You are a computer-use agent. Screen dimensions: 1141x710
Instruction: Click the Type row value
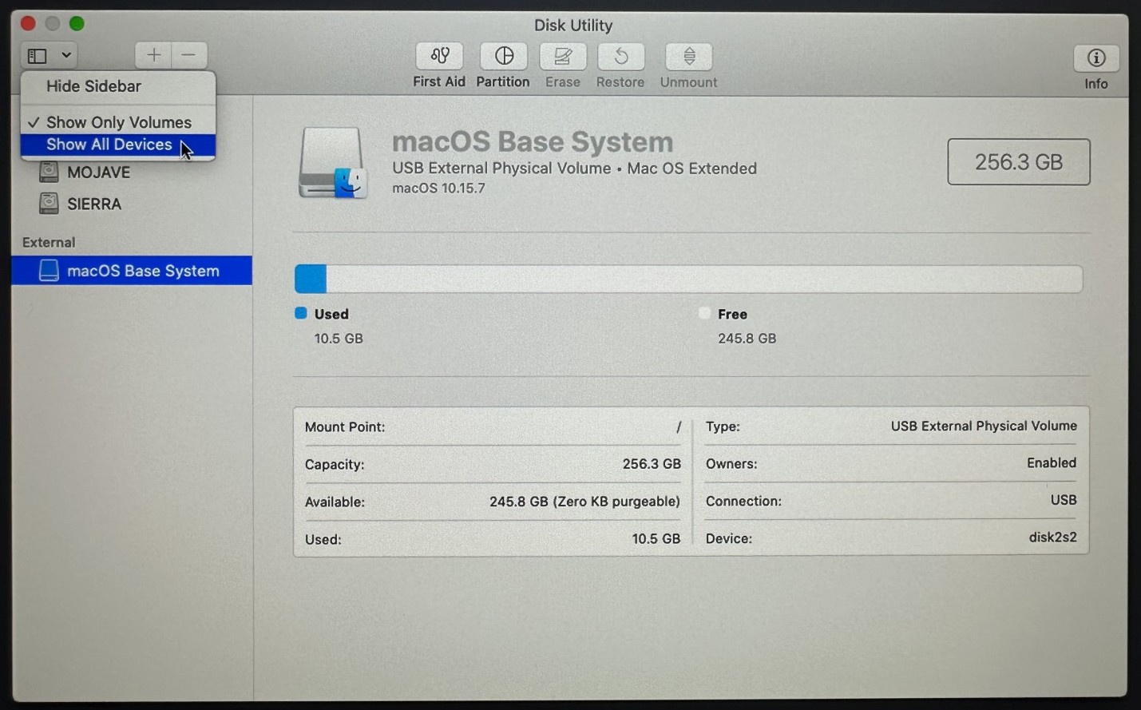coord(984,426)
